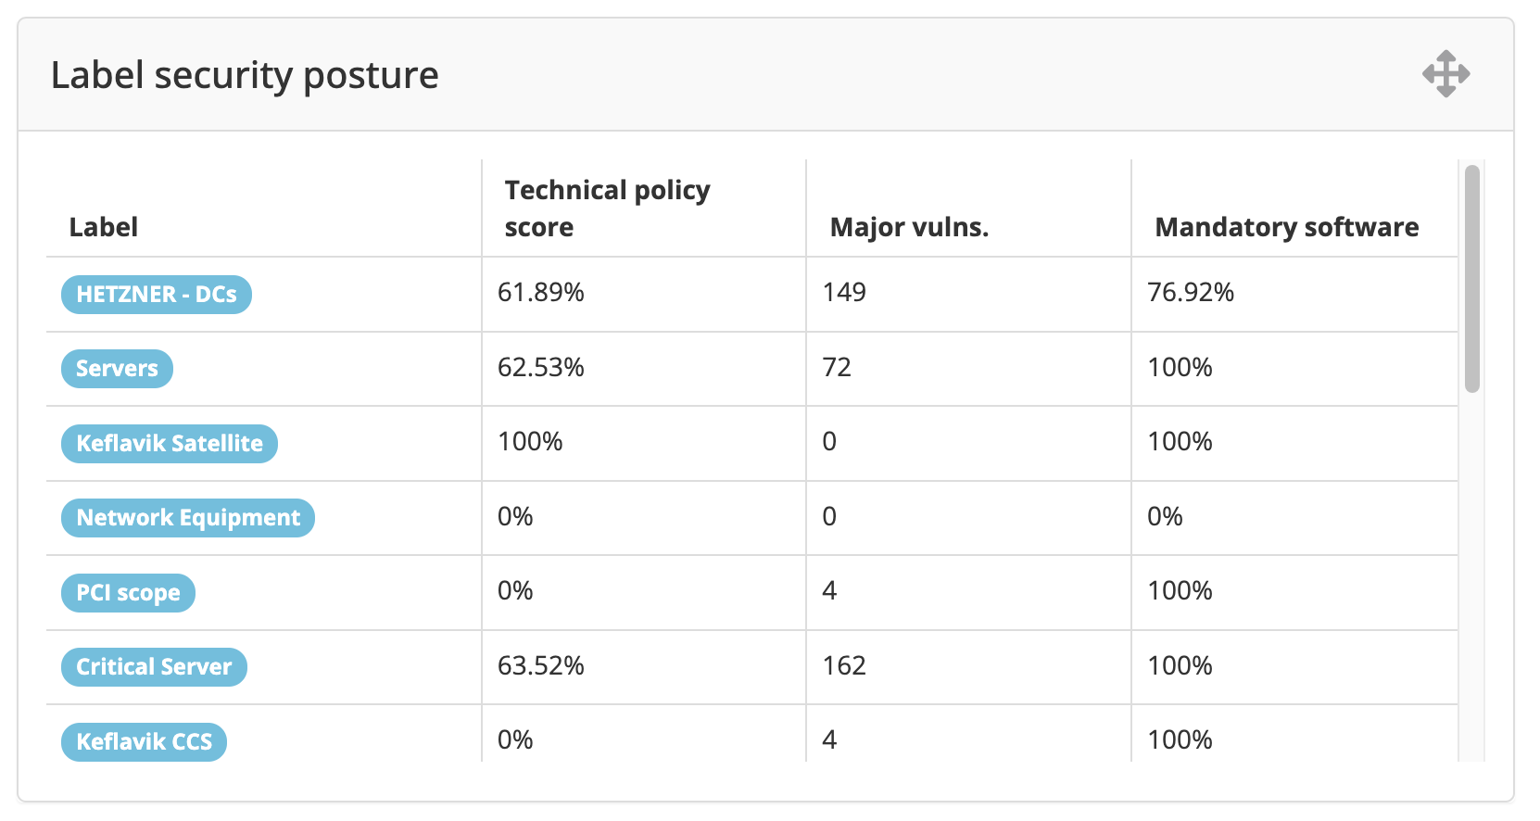Click the Major vulns. column header

click(x=909, y=227)
